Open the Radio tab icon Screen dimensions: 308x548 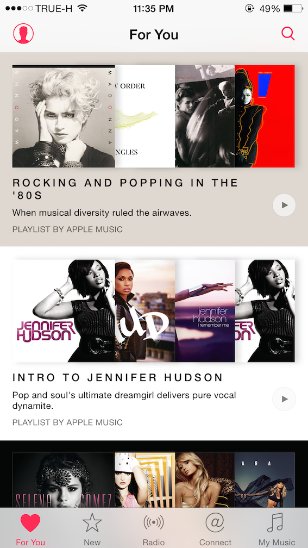(x=154, y=529)
